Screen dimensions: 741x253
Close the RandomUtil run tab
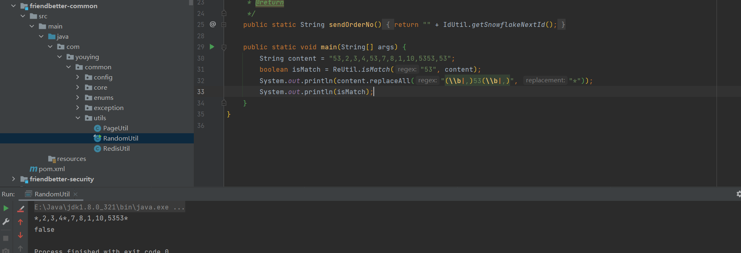(x=75, y=194)
